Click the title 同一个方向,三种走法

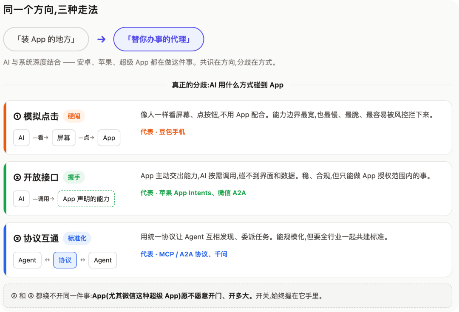[50, 10]
